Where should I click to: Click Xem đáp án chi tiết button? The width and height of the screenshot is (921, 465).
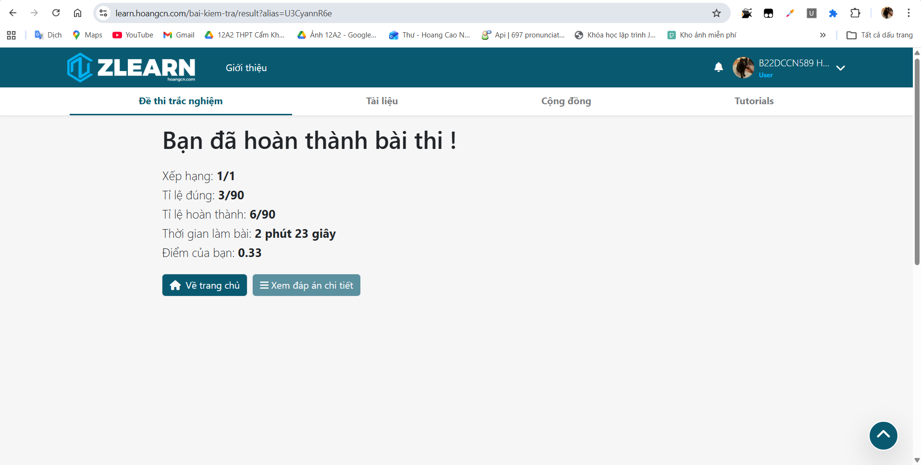point(306,285)
